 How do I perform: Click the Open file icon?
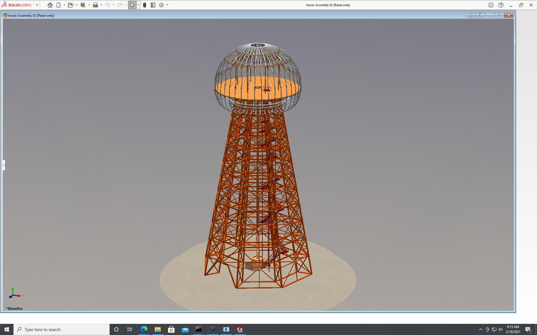pyautogui.click(x=70, y=5)
